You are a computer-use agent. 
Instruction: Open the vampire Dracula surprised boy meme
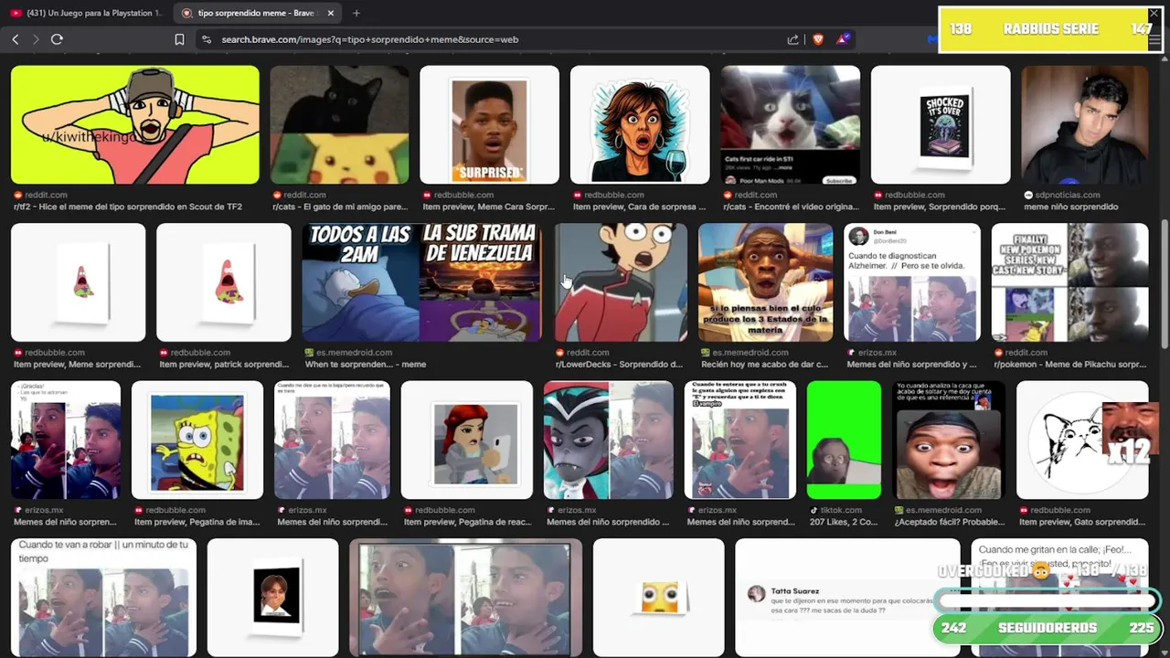609,440
